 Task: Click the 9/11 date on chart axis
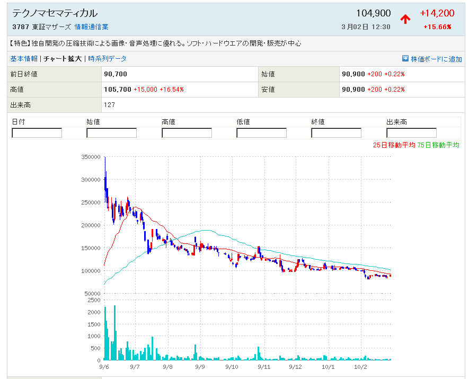pos(264,366)
